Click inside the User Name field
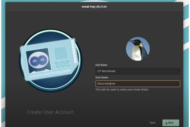The height and width of the screenshot is (127, 190). click(138, 84)
